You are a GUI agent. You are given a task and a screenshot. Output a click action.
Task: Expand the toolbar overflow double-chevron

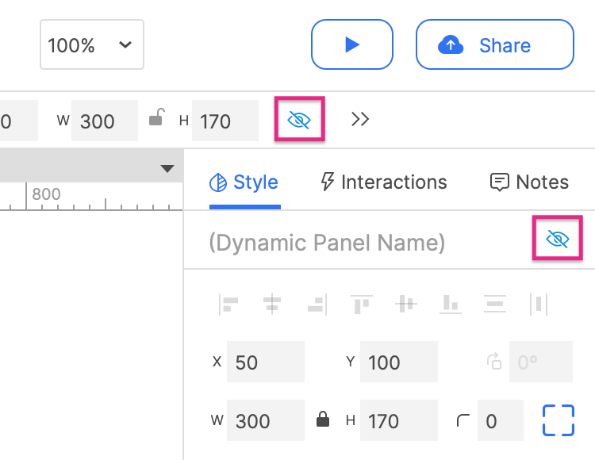coord(360,120)
